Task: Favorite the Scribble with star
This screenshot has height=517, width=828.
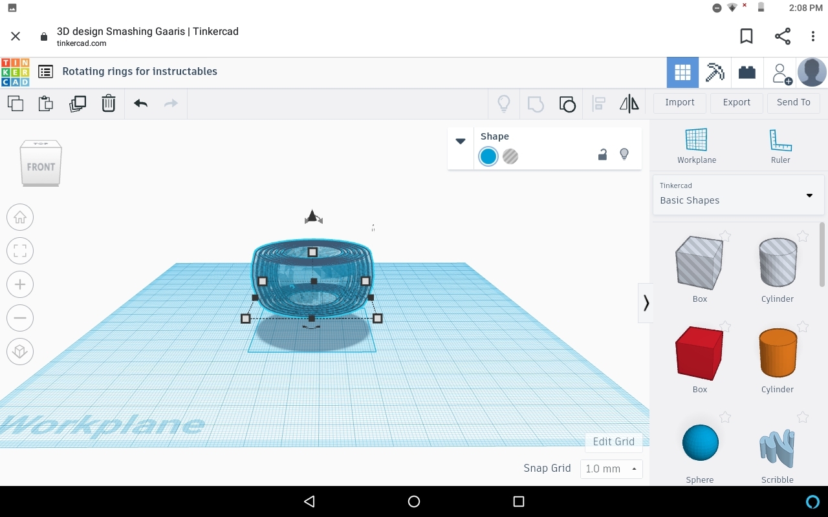Action: point(802,417)
